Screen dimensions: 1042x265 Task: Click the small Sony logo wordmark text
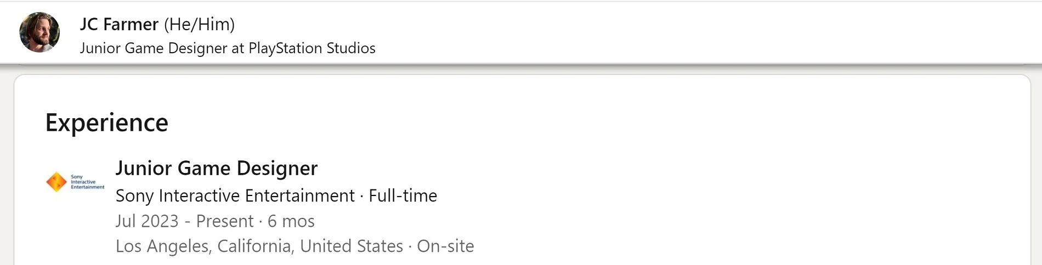click(87, 182)
